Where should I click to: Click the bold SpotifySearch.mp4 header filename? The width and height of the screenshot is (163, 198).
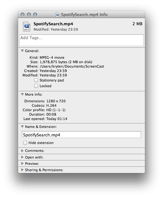pos(53,24)
